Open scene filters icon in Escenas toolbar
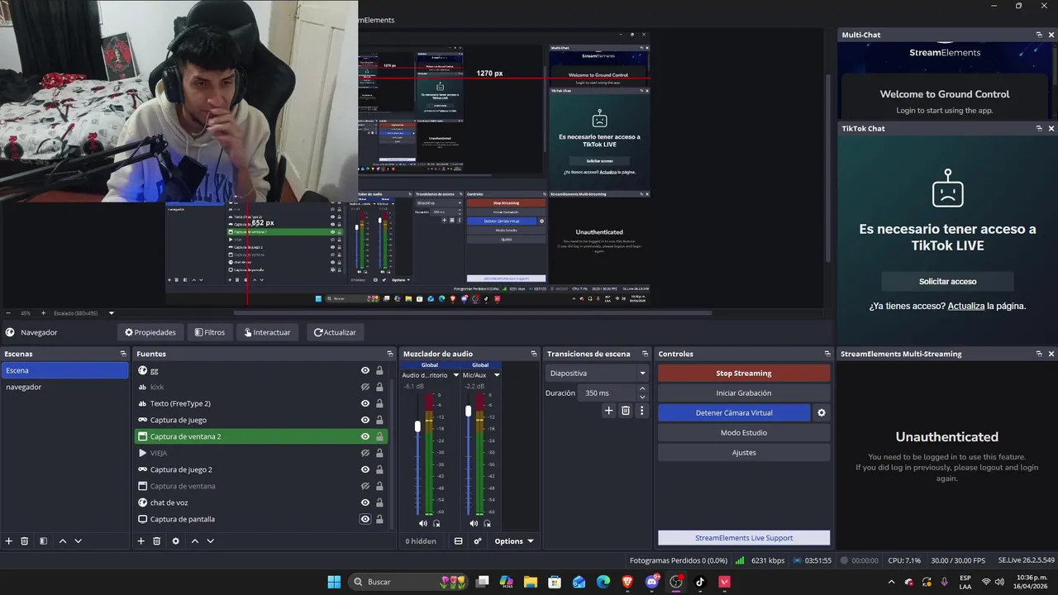This screenshot has height=595, width=1058. (43, 541)
